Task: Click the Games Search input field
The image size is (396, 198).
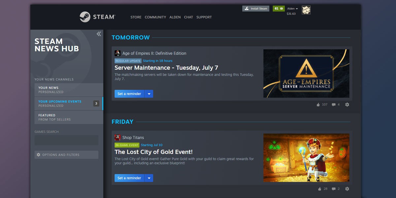Action: pyautogui.click(x=66, y=140)
